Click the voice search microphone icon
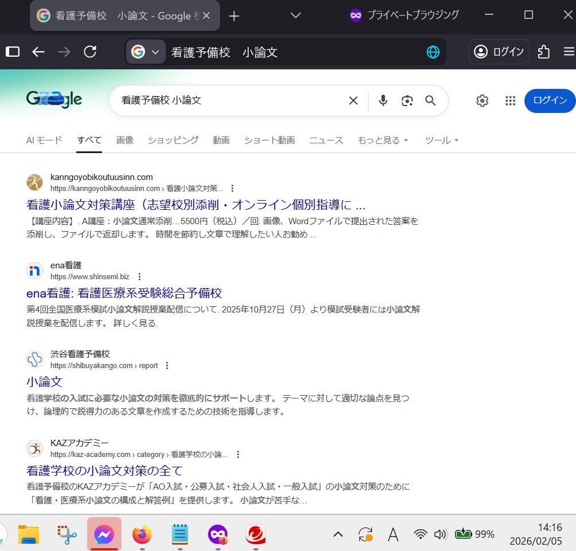This screenshot has width=576, height=551. pyautogui.click(x=383, y=101)
